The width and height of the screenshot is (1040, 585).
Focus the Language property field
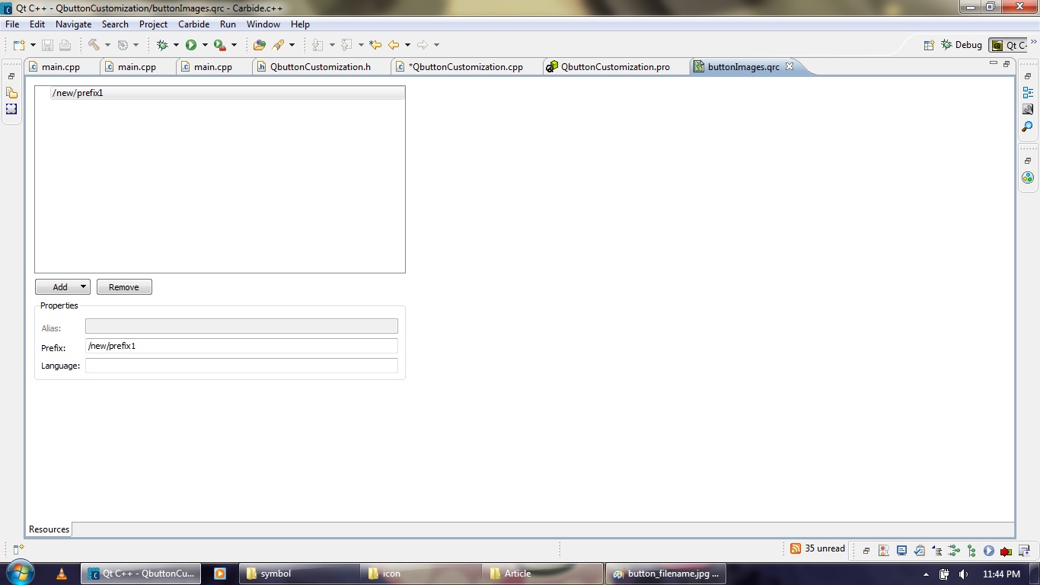click(x=241, y=365)
